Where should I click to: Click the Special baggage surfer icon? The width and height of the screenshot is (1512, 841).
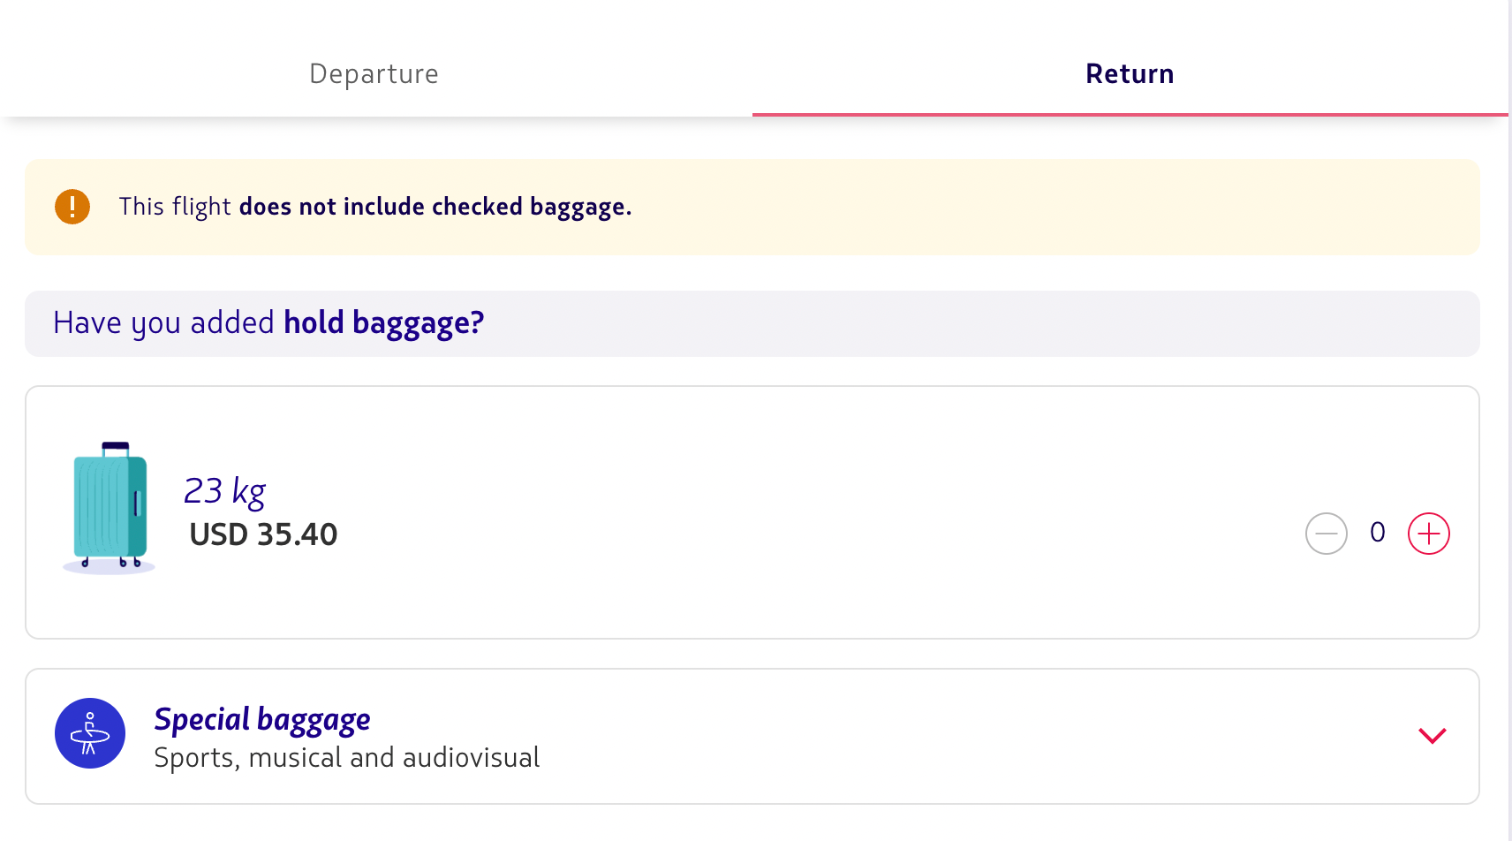click(x=90, y=733)
